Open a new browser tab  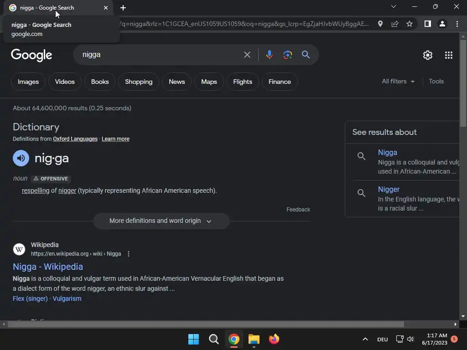pos(123,8)
